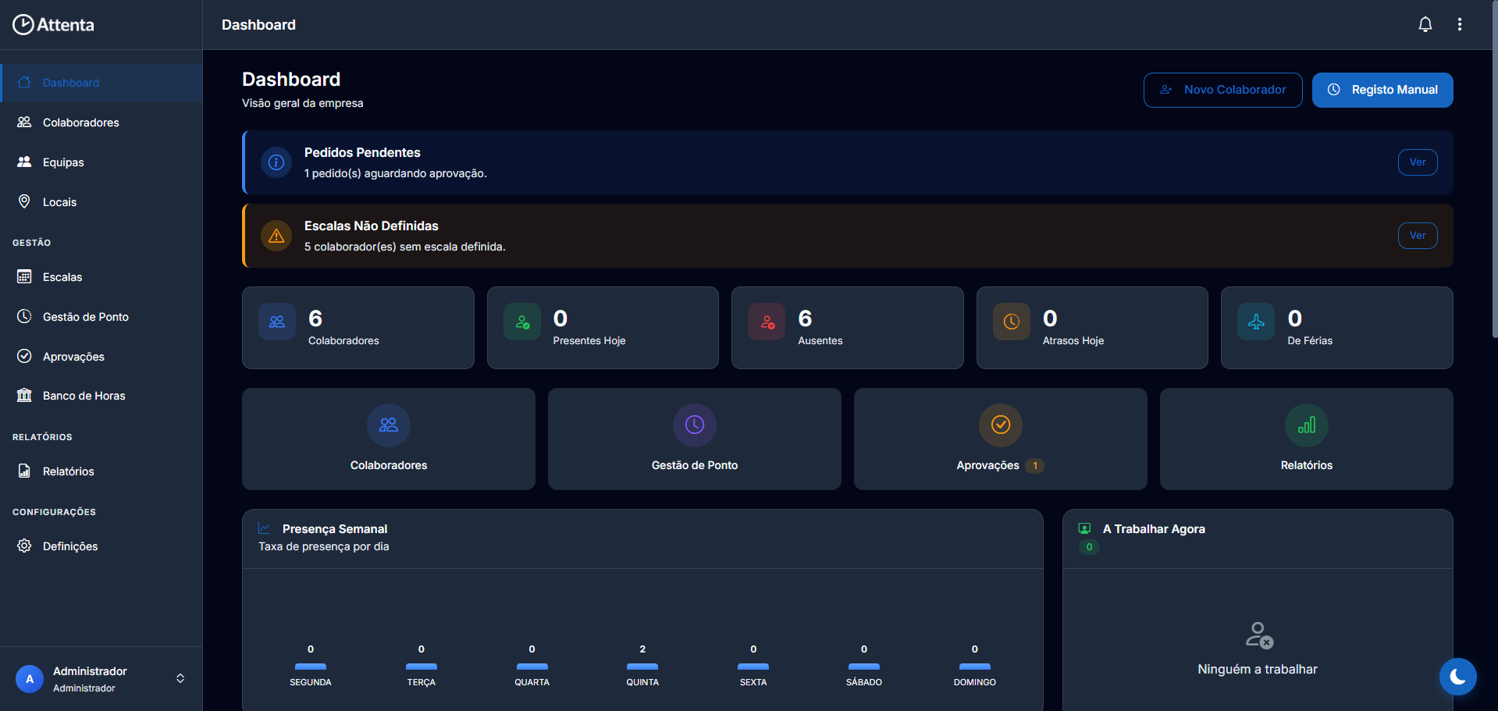Click the Locais pin icon
This screenshot has width=1498, height=711.
[24, 201]
